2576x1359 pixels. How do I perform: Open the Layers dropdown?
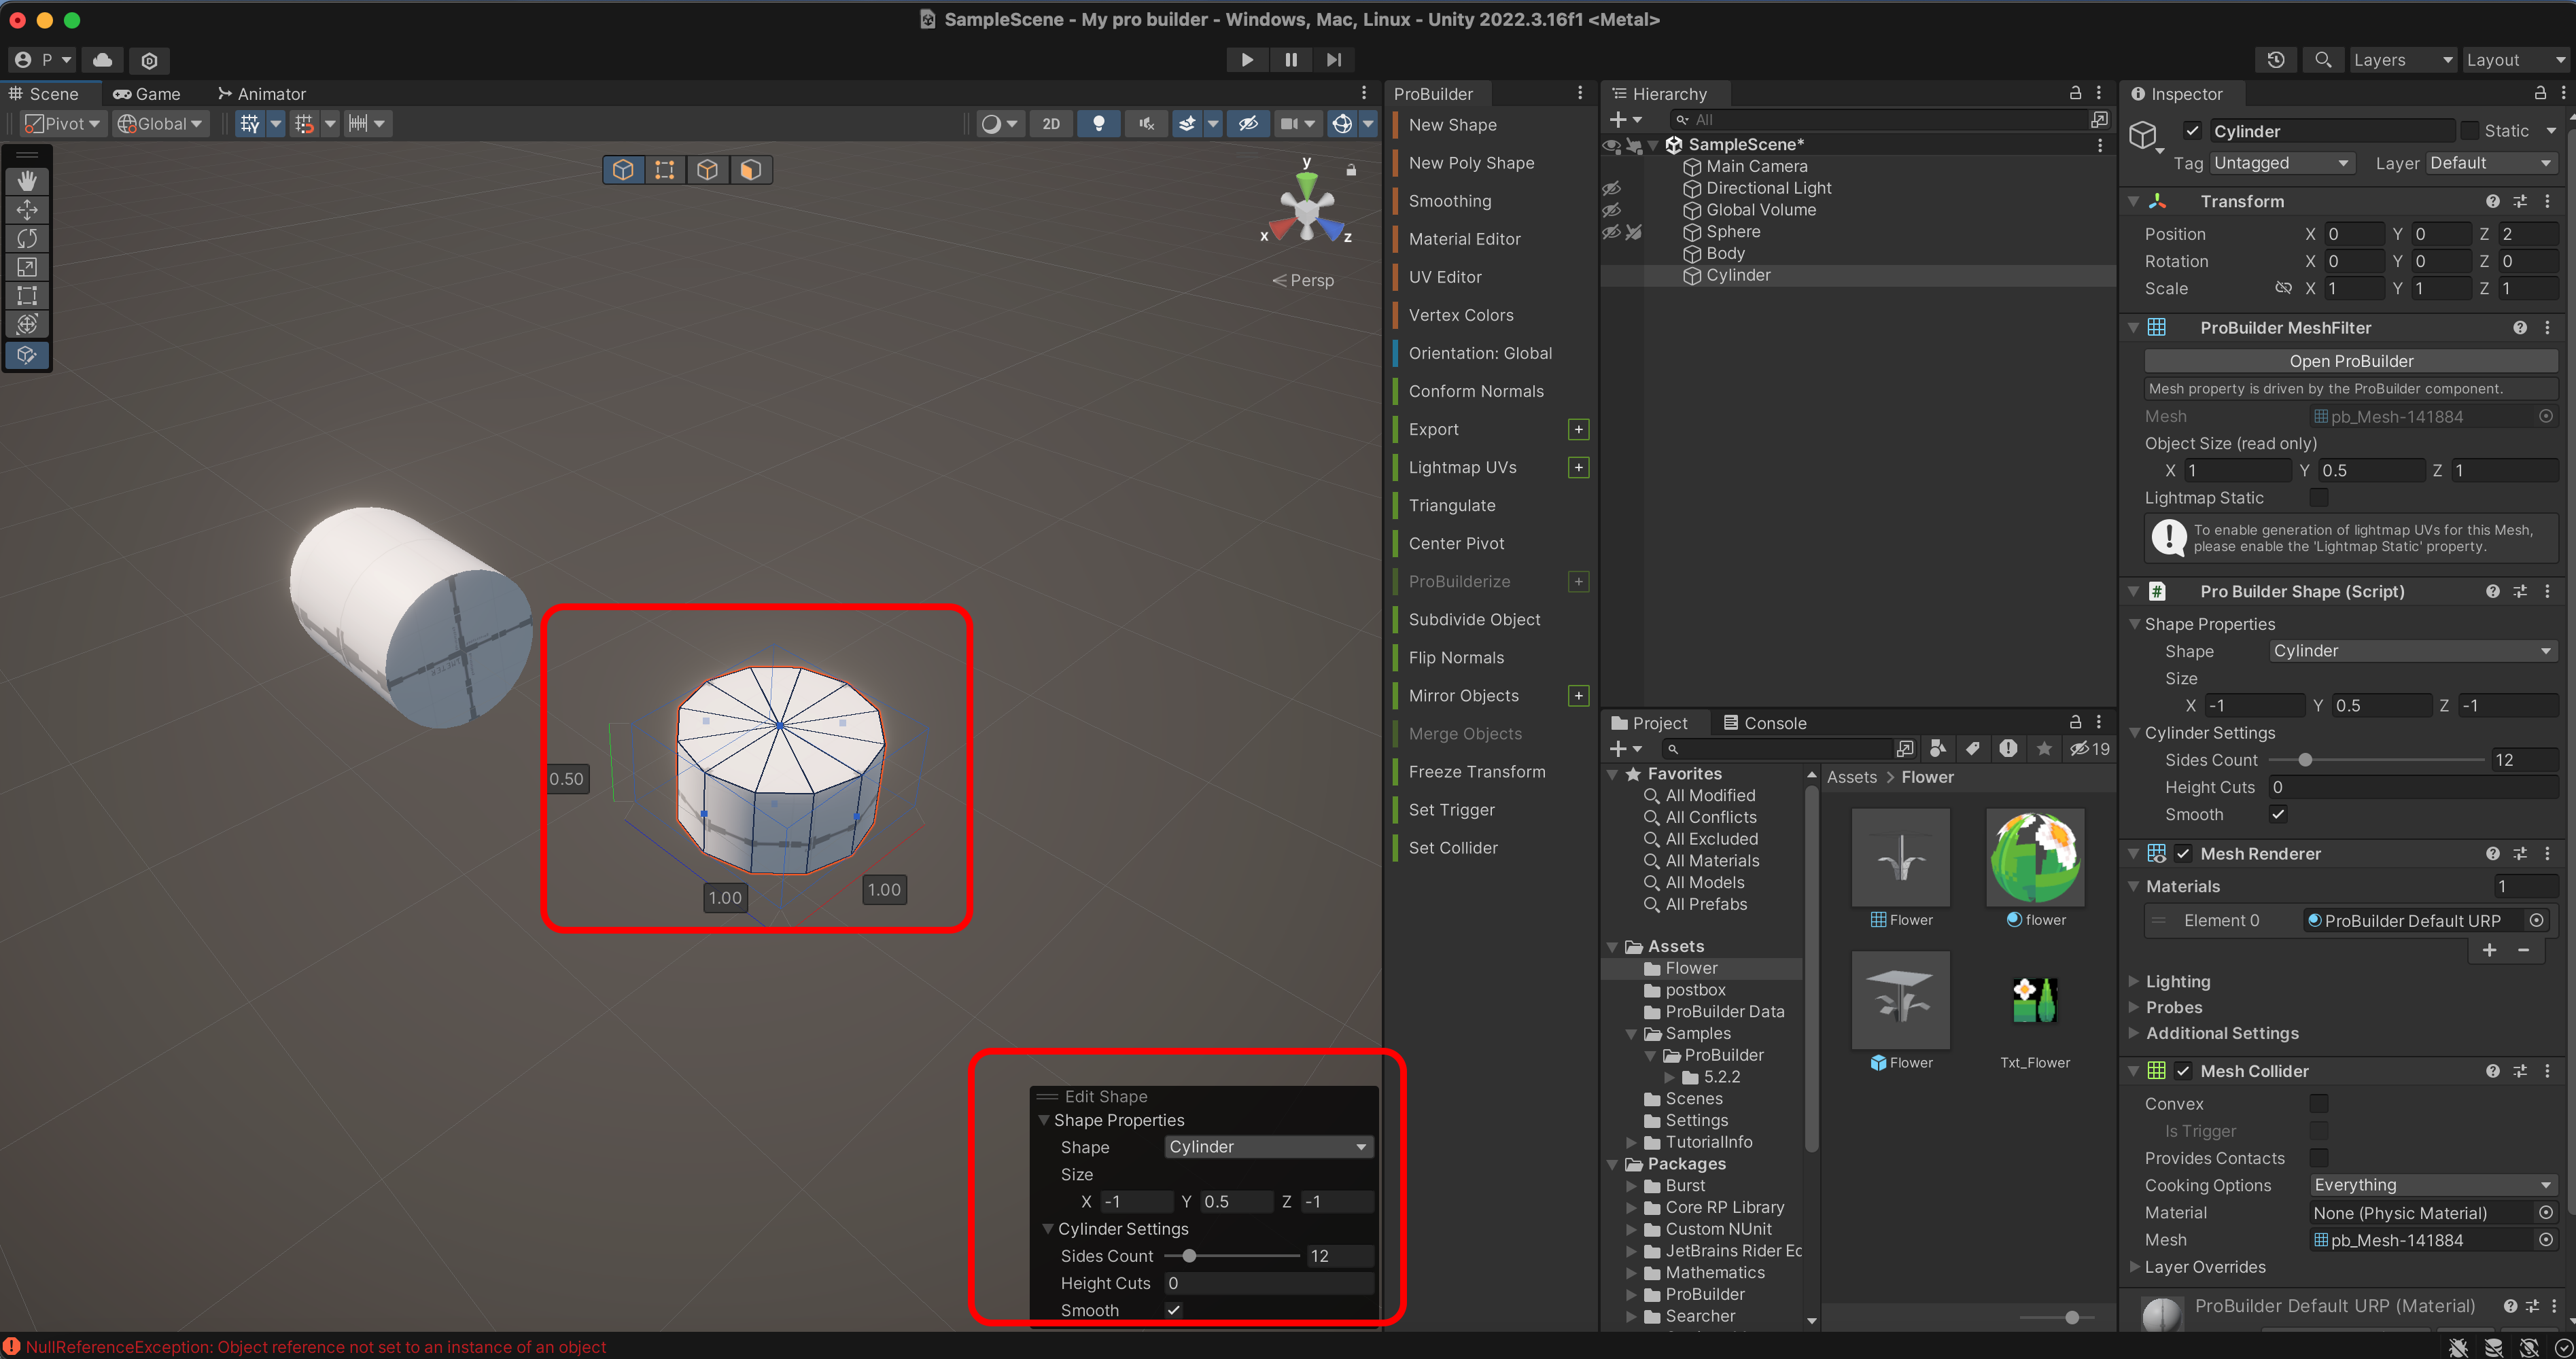point(2401,60)
